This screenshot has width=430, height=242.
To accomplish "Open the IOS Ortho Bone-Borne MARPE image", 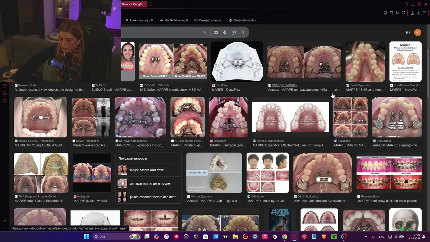I will coord(173,62).
